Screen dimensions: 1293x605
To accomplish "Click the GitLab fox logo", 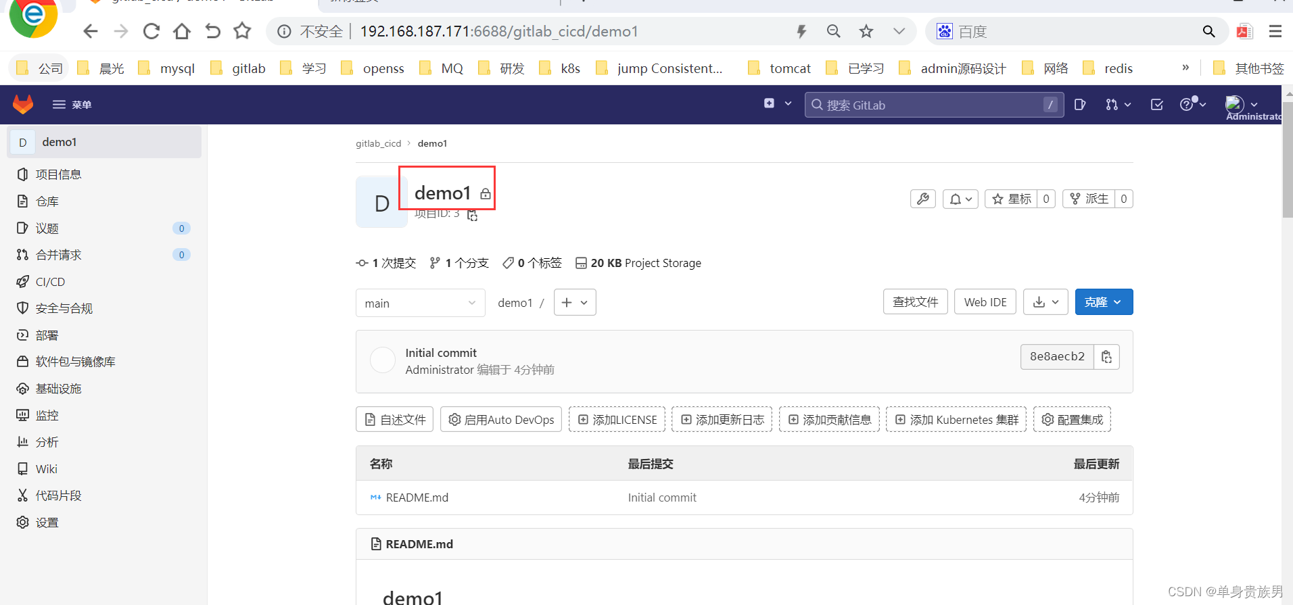I will pyautogui.click(x=23, y=104).
